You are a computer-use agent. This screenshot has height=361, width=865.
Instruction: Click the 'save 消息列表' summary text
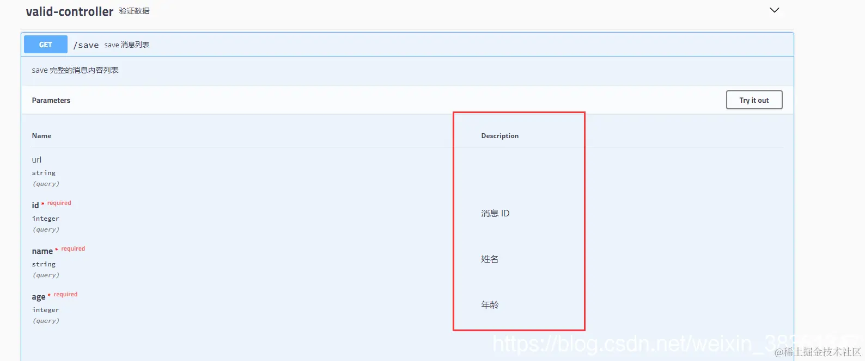127,45
